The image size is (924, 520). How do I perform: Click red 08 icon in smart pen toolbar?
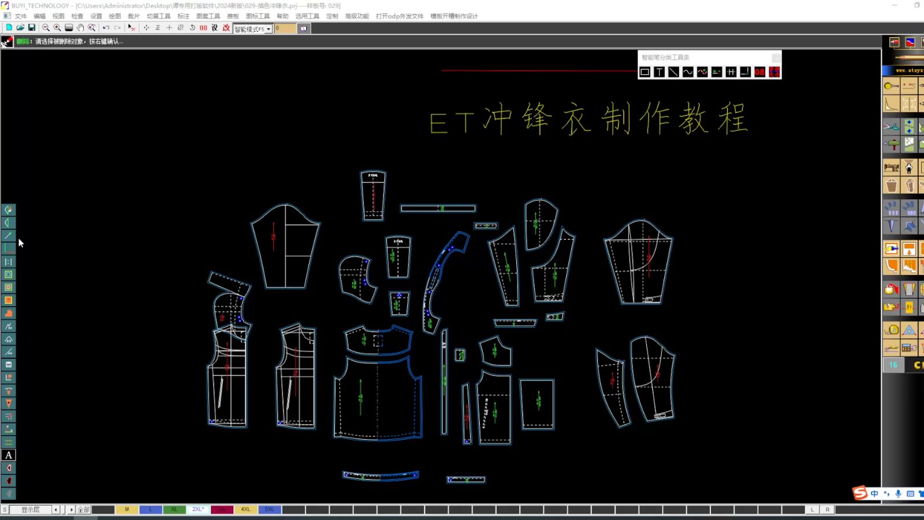pyautogui.click(x=759, y=72)
